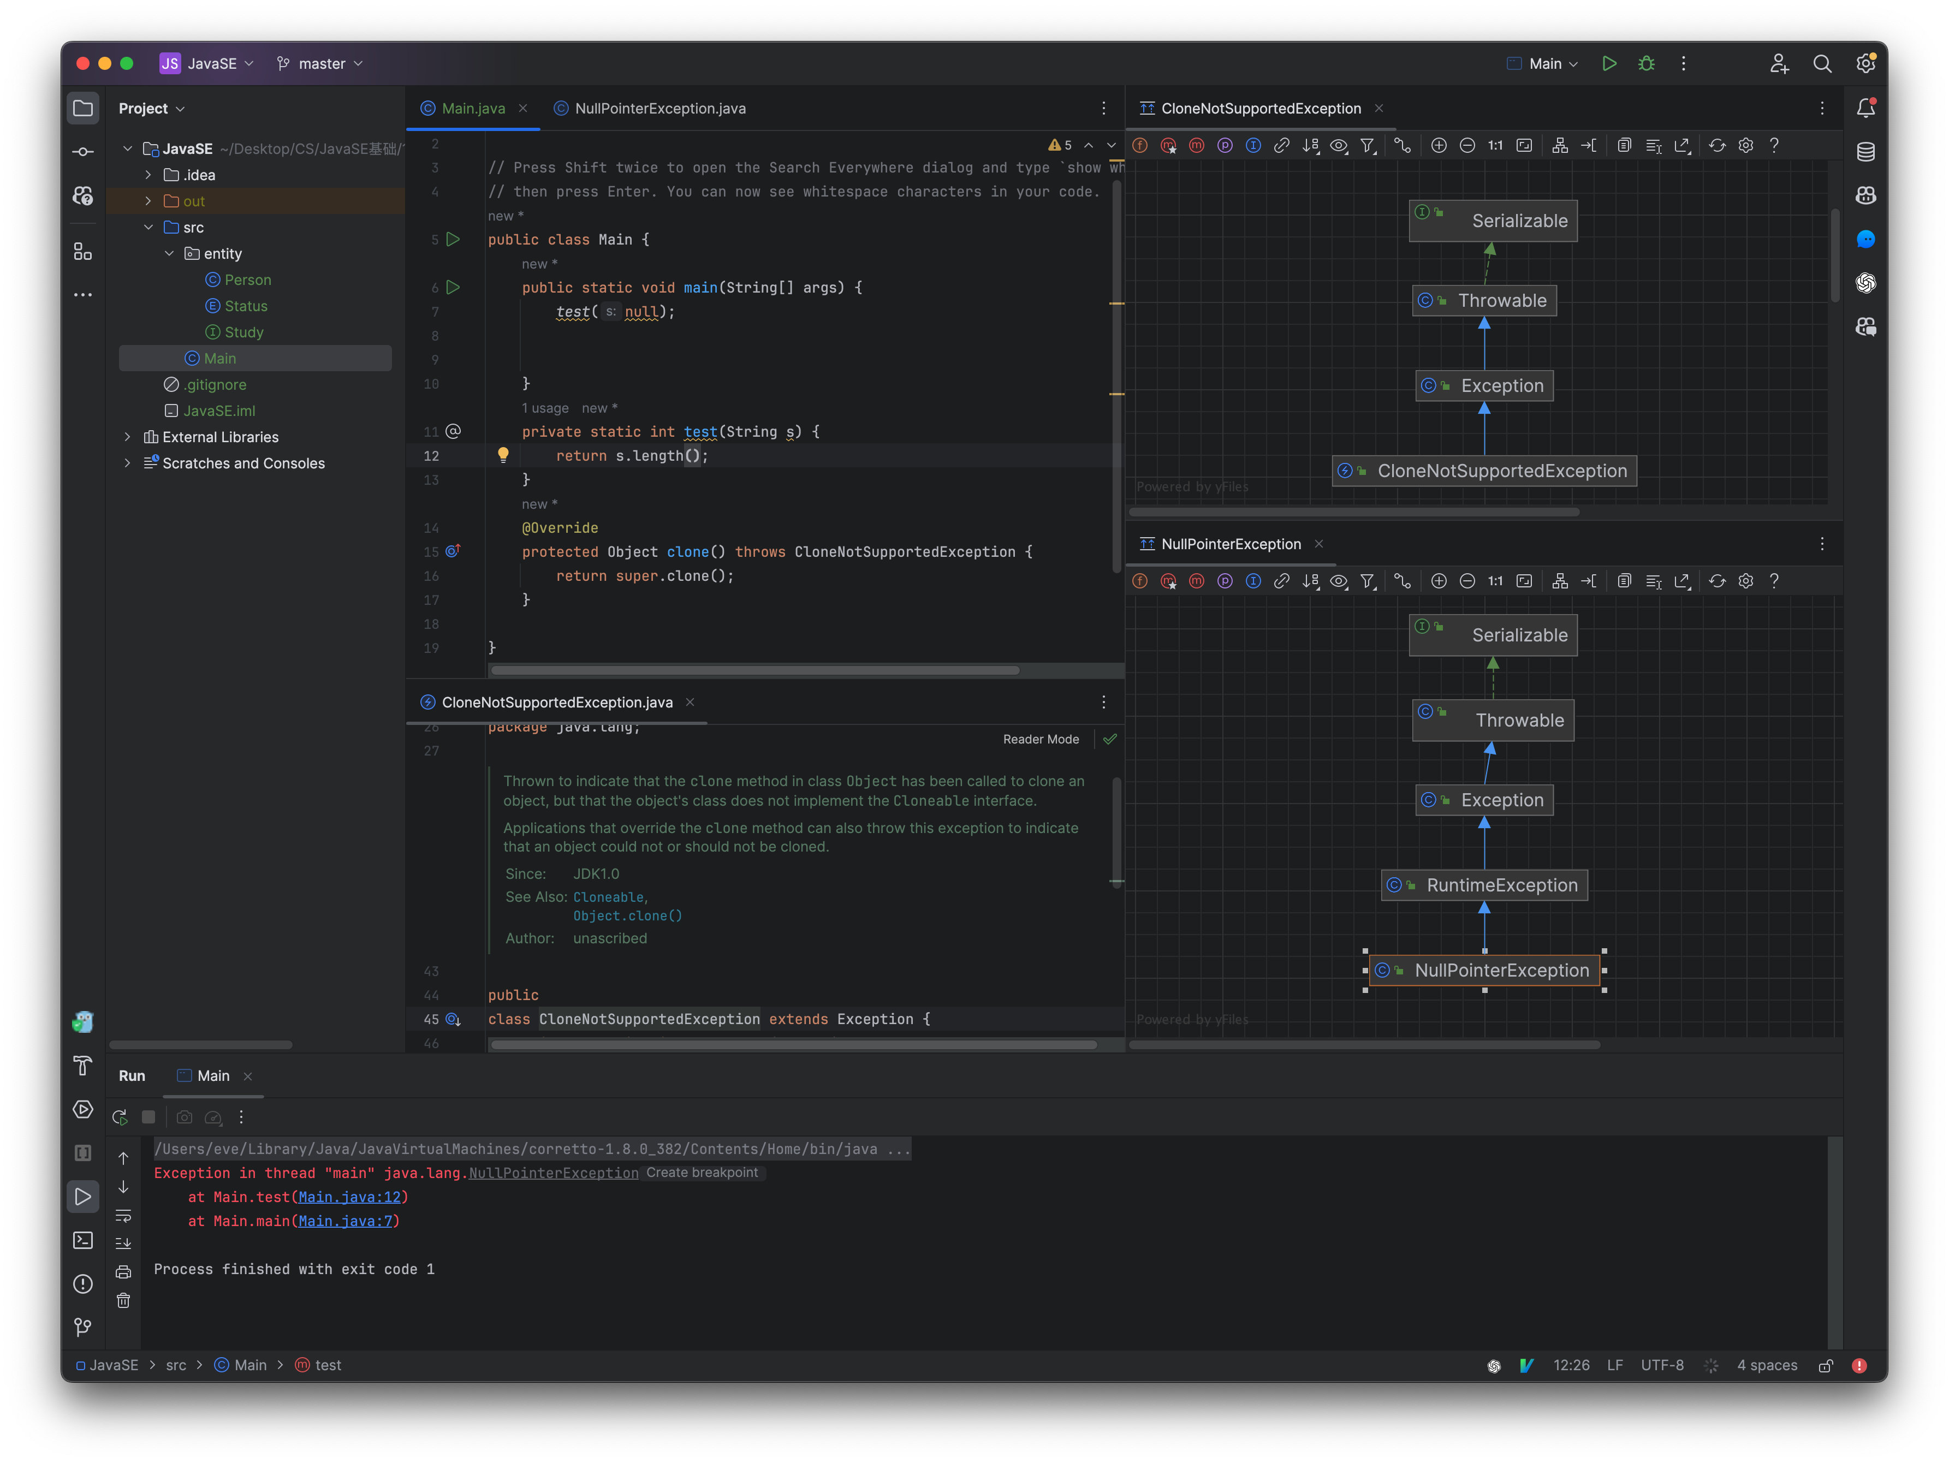Click the Cloneable link in the documentation
Screen dimensions: 1949x1463
pyautogui.click(x=609, y=897)
